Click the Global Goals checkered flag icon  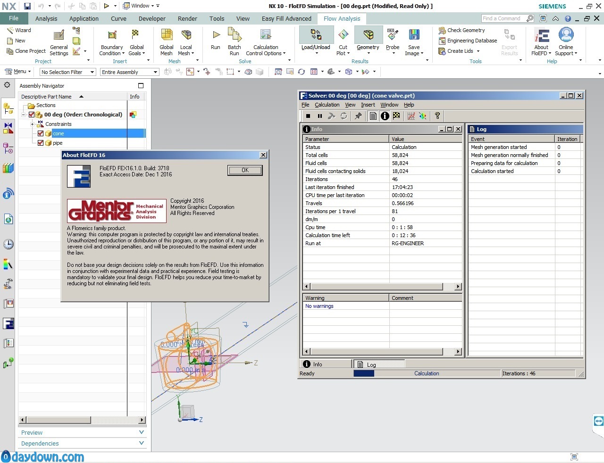(135, 35)
